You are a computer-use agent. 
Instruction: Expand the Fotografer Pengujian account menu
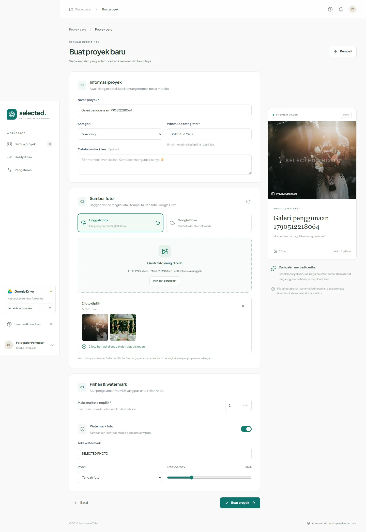coord(30,345)
